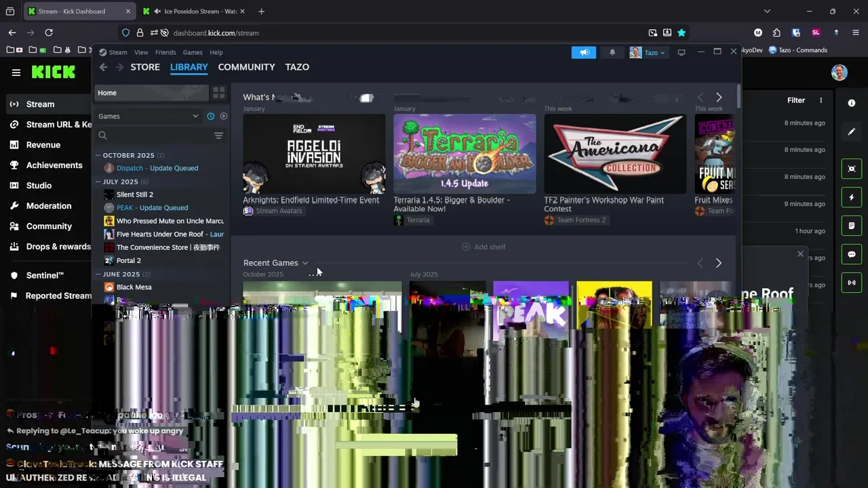Click bookmark star in address bar

(682, 33)
